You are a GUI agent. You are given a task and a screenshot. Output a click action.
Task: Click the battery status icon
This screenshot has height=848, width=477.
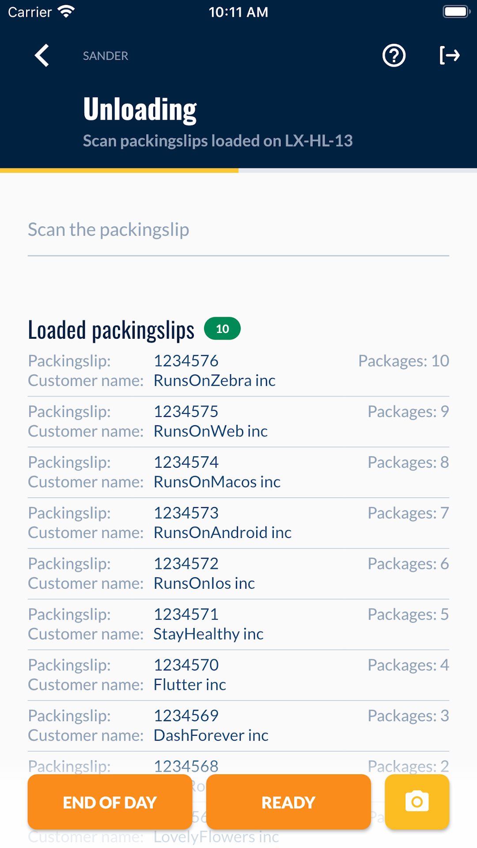pyautogui.click(x=457, y=11)
